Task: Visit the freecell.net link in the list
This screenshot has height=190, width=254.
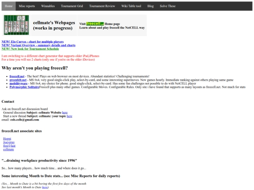Action: [17, 76]
